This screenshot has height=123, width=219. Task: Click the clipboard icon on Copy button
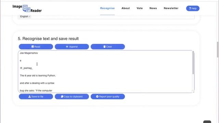(x=62, y=96)
